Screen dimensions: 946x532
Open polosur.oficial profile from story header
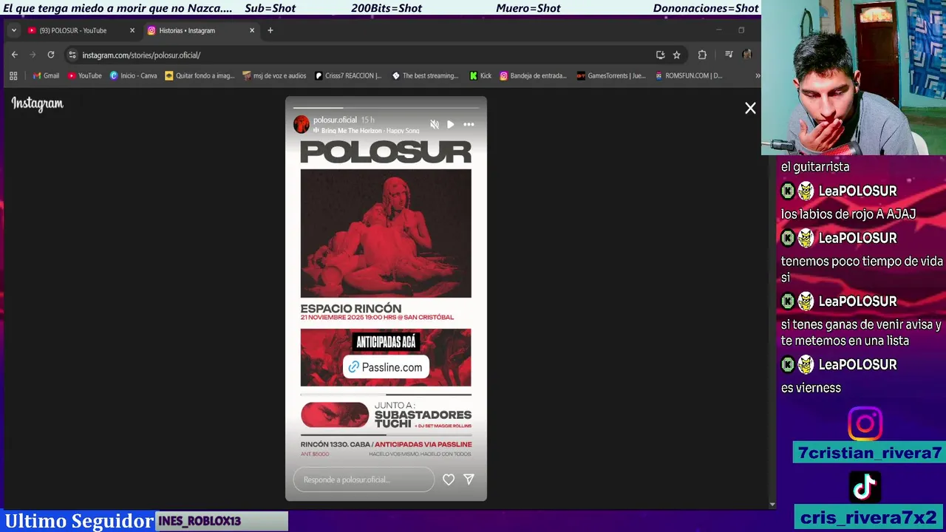click(x=335, y=120)
